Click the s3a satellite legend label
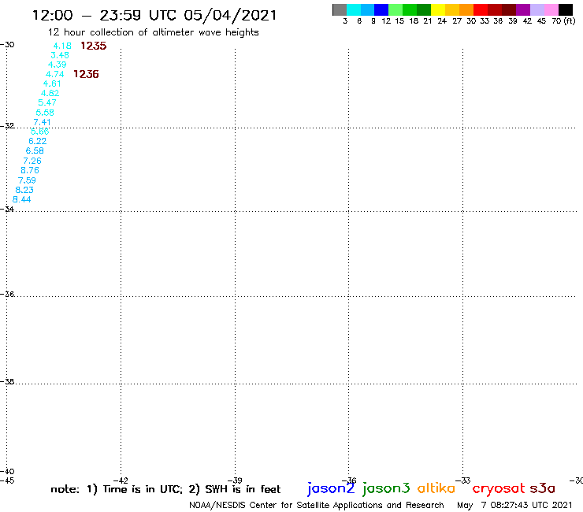This screenshot has width=583, height=512. coord(543,488)
